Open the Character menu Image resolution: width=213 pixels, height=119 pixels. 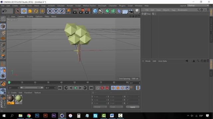click(x=113, y=6)
